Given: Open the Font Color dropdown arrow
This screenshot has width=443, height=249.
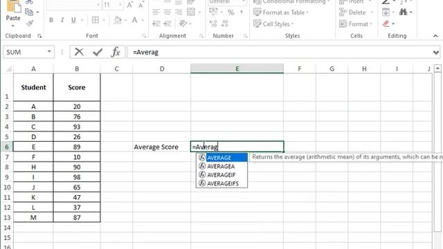Looking at the screenshot, I should coord(143,20).
